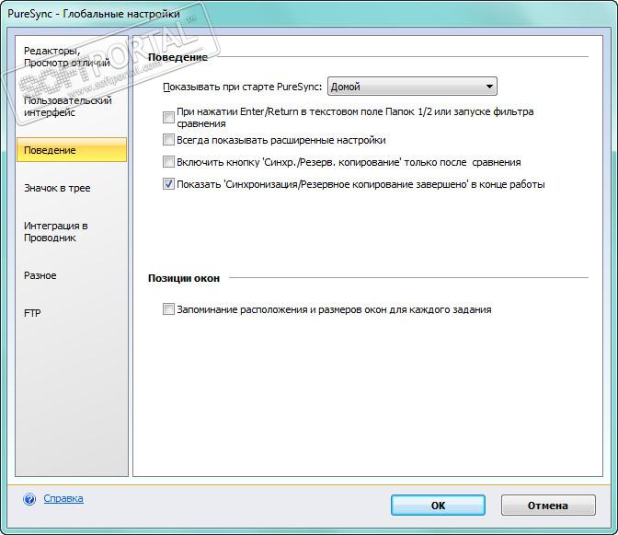Viewport: 618px width, 535px height.
Task: Open the 'Разное' settings section
Action: pos(40,275)
